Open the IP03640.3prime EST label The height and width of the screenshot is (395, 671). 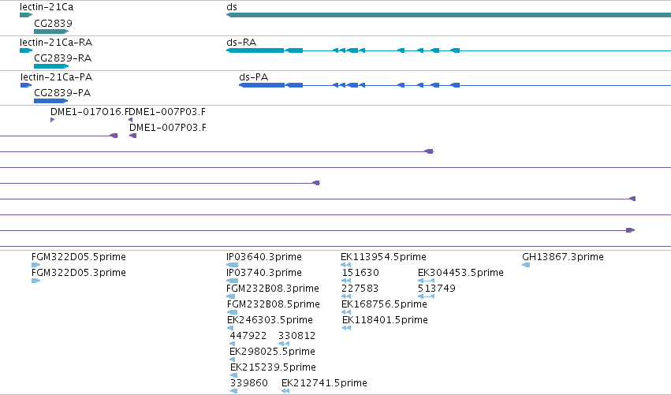(264, 256)
